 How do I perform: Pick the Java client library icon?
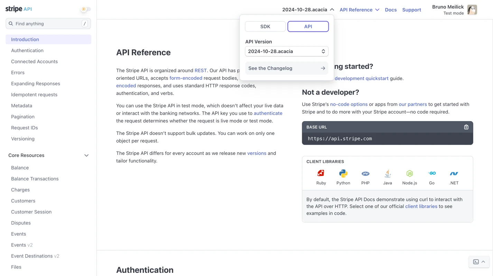point(387,174)
